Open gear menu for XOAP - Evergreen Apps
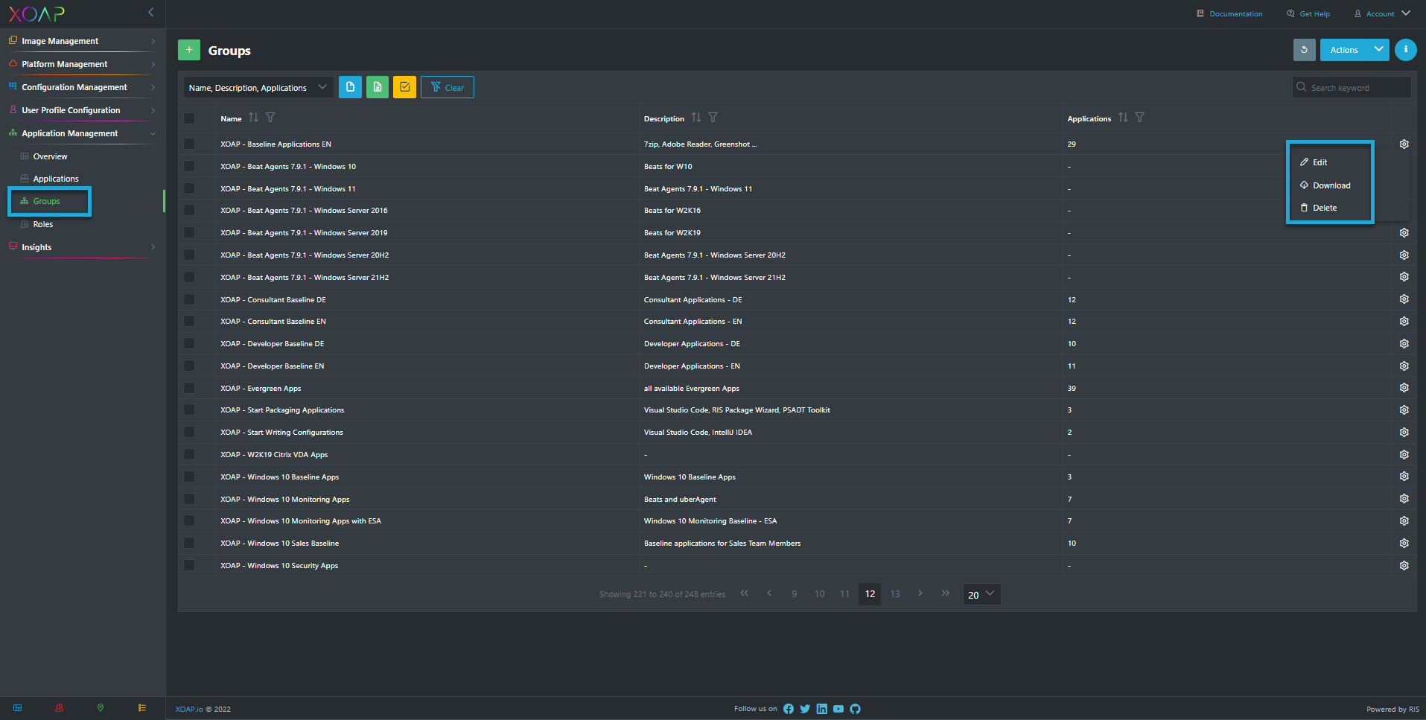Viewport: 1426px width, 720px height. [x=1404, y=388]
